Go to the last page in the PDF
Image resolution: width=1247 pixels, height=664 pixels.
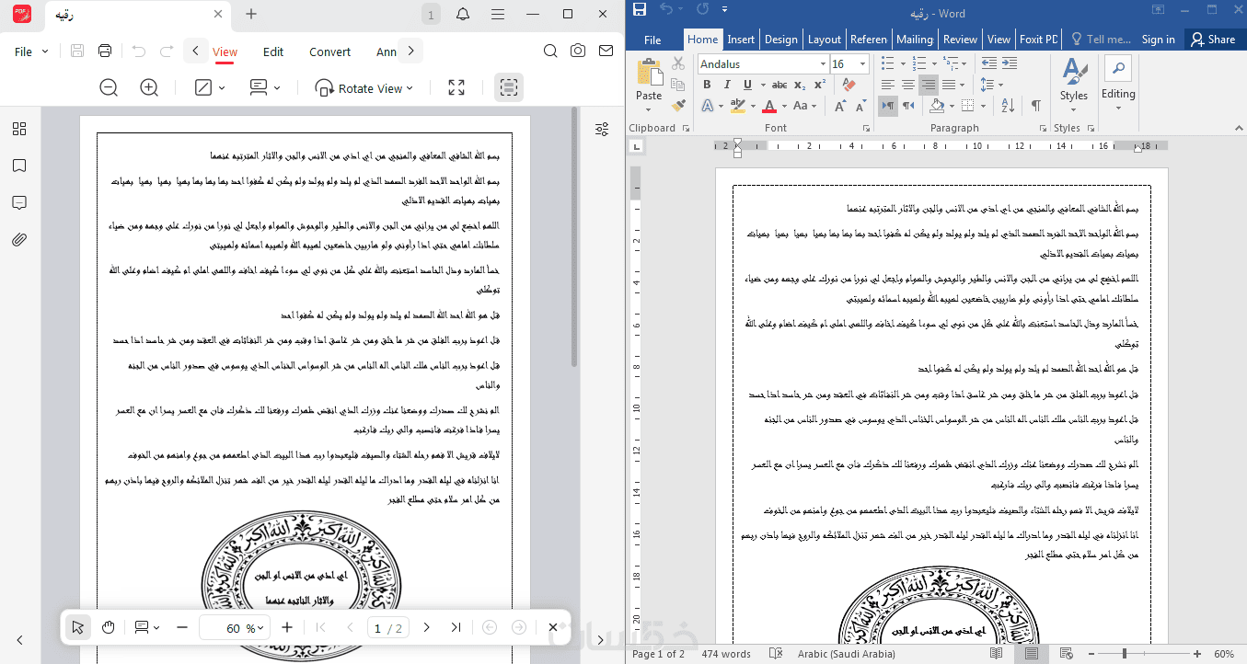tap(456, 627)
